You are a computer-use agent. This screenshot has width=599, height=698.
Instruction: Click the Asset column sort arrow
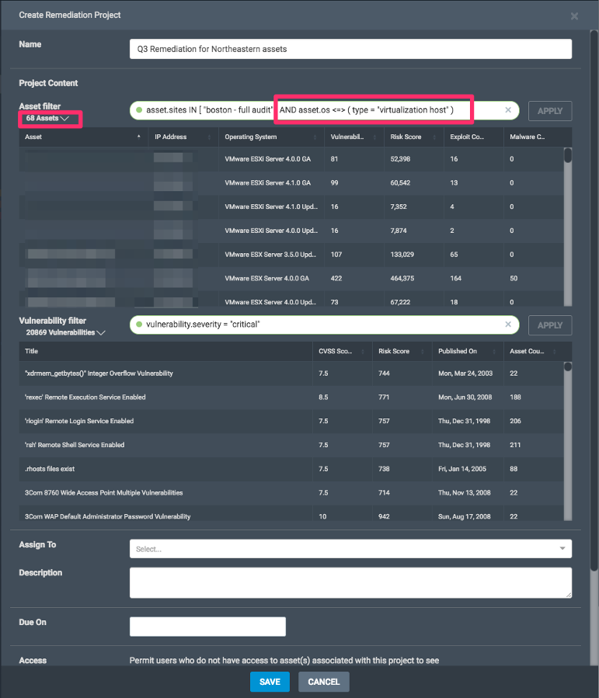click(139, 137)
